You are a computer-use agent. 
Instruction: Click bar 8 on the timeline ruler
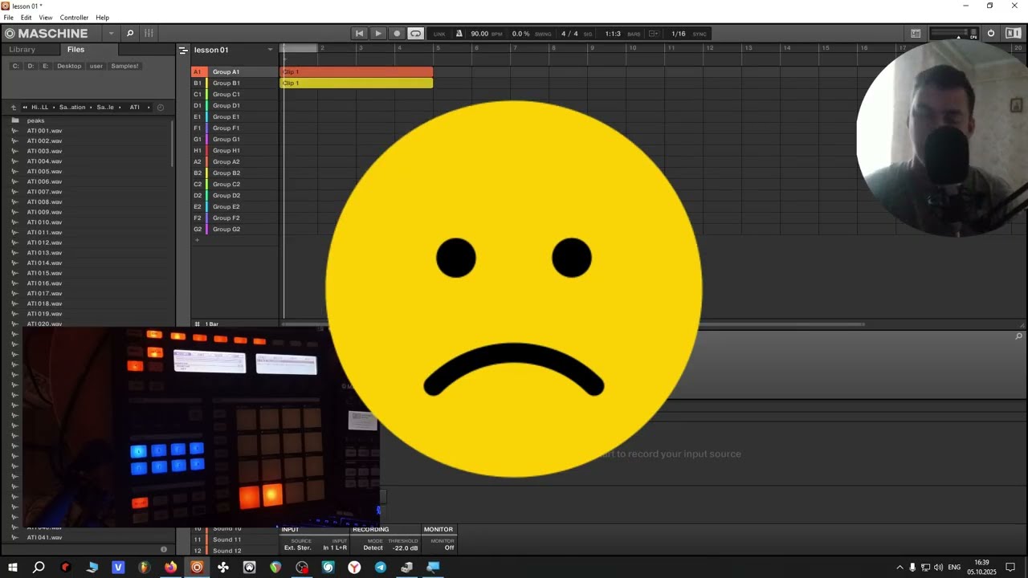pyautogui.click(x=553, y=49)
